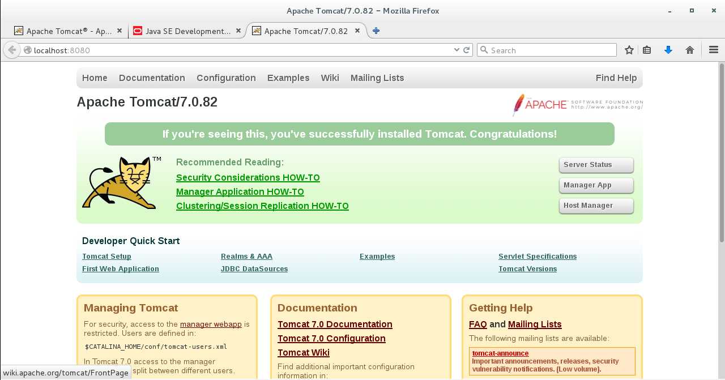This screenshot has height=380, width=725.
Task: Click the Server Status button
Action: (x=596, y=165)
